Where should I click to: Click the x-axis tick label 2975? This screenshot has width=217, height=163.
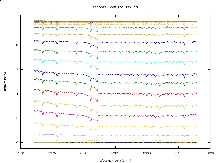coord(52,153)
